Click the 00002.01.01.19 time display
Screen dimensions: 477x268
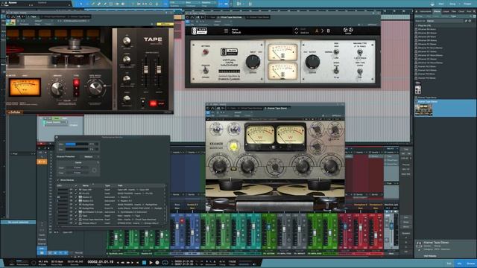(x=100, y=261)
